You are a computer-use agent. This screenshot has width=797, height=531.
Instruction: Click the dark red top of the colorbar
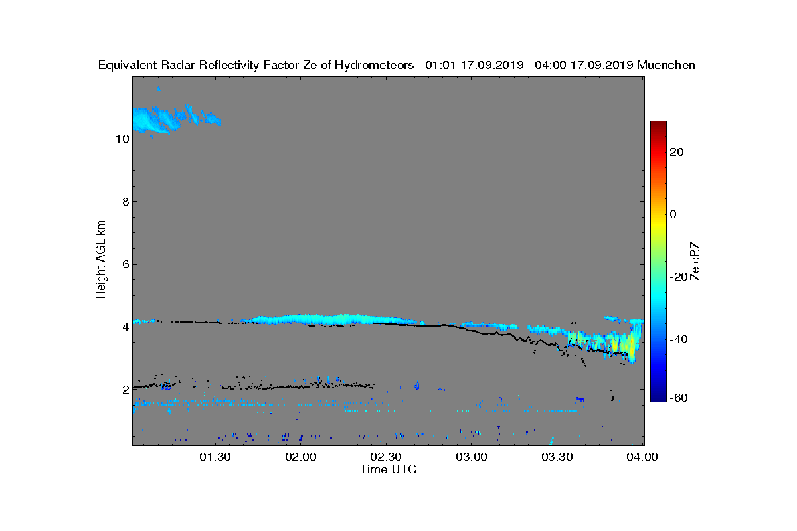(x=658, y=126)
